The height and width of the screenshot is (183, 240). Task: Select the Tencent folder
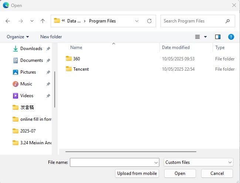81,69
